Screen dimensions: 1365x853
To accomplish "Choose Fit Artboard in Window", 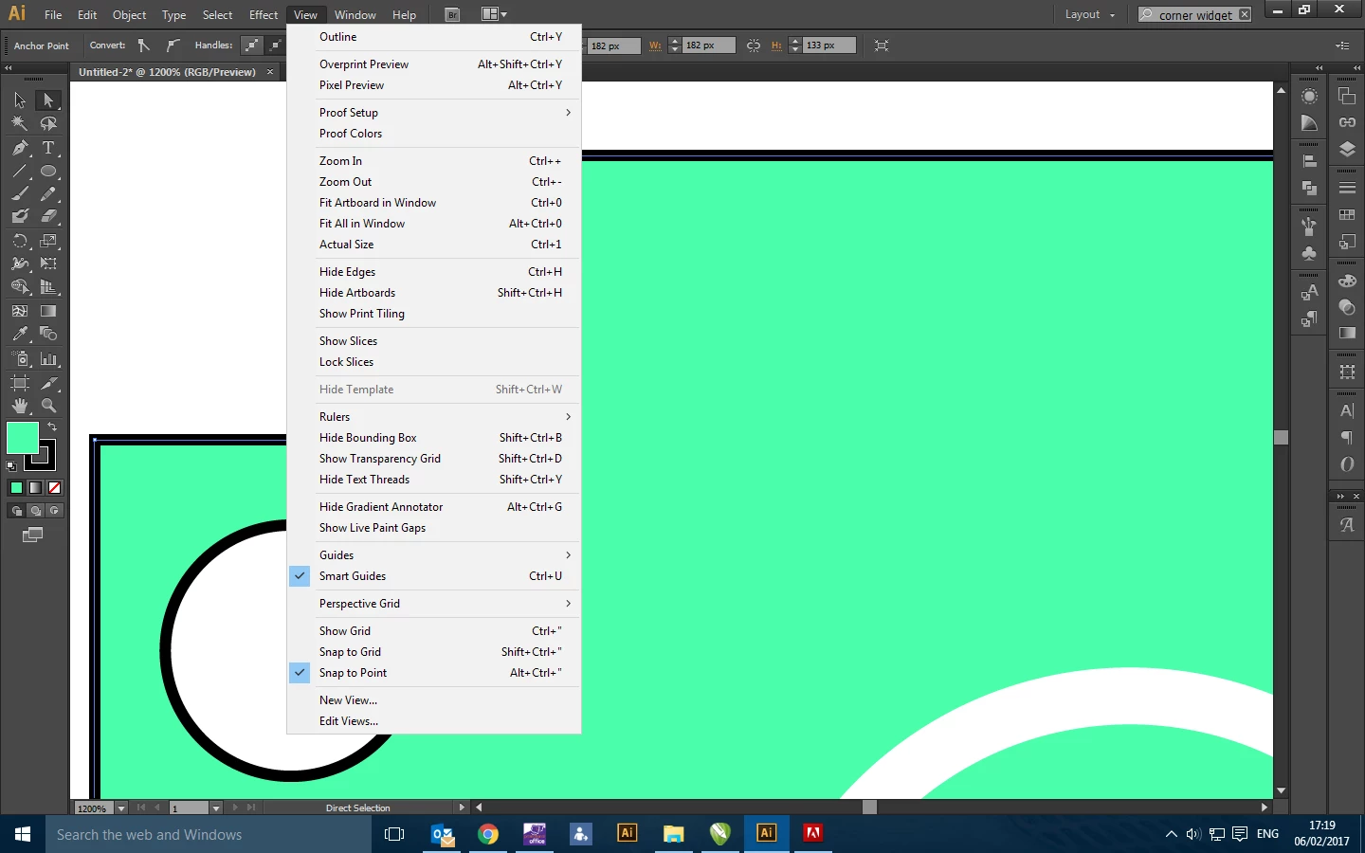I will tap(434, 203).
